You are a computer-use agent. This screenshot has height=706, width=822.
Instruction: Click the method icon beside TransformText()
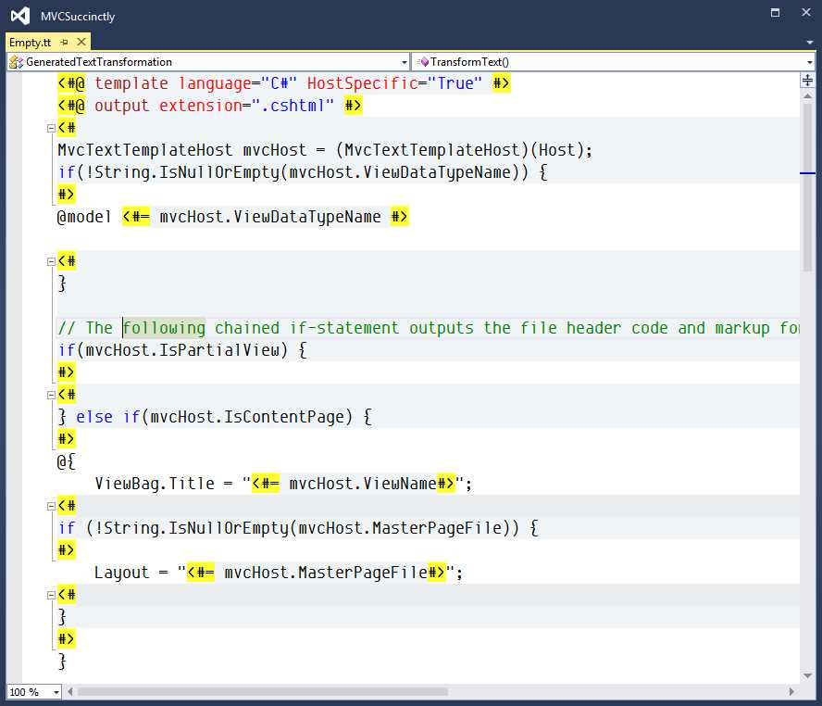click(423, 61)
